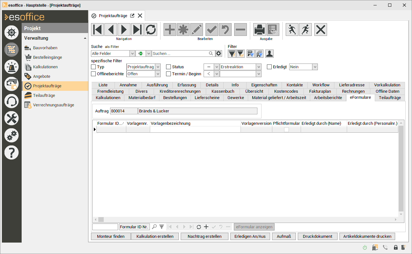This screenshot has height=254, width=412.
Task: Check the Erledigt filter checkbox
Action: pyautogui.click(x=269, y=67)
